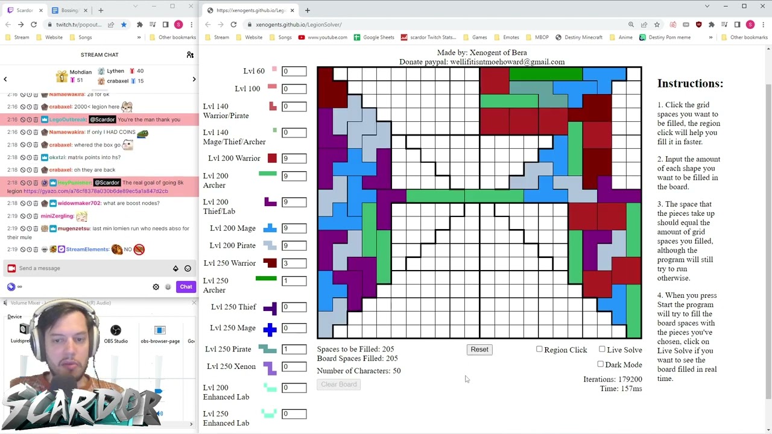Viewport: 772px width, 434px height.
Task: Click the Lvl 200 Mage blue piece icon
Action: [x=270, y=228]
